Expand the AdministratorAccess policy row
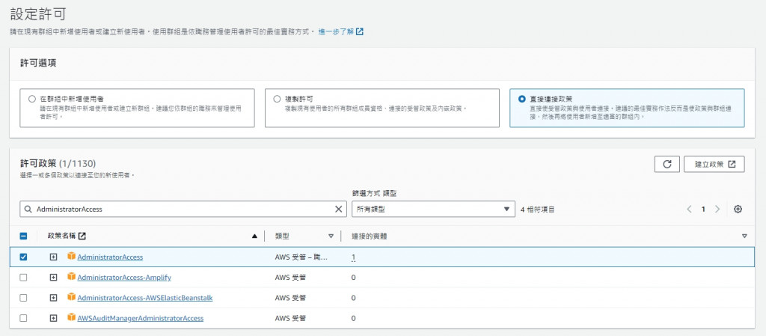766x336 pixels. pos(54,257)
